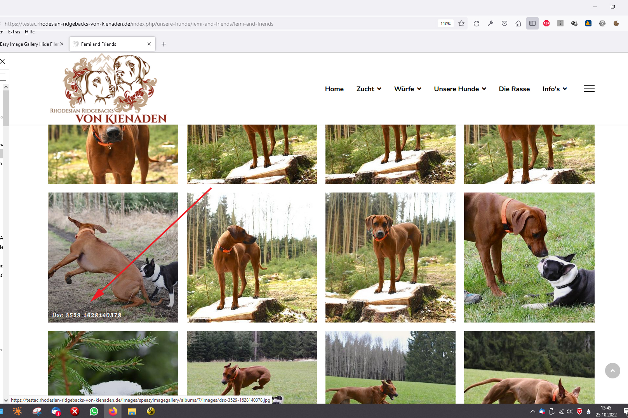Open WhatsApp from the taskbar

(x=94, y=411)
